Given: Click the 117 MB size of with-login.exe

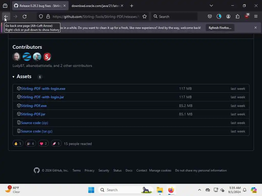Looking at the screenshot, I should (x=185, y=89).
